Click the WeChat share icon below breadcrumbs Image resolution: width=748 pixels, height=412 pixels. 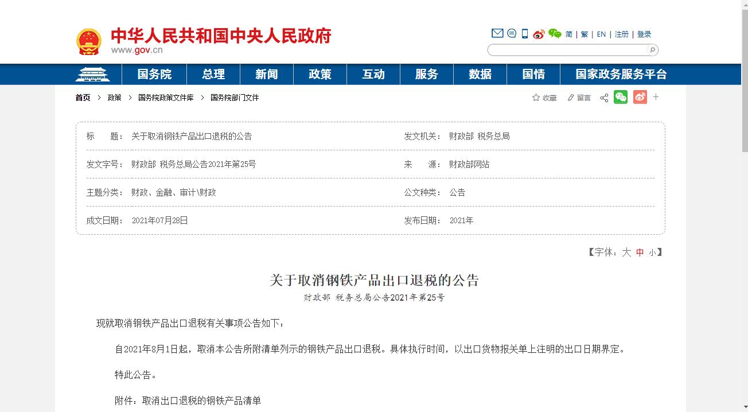(620, 98)
